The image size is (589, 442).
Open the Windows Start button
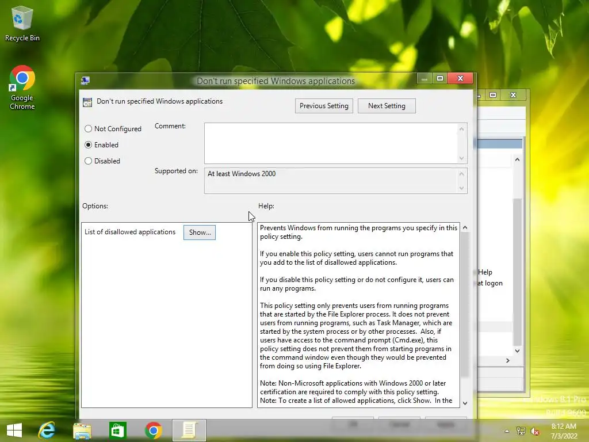point(14,430)
